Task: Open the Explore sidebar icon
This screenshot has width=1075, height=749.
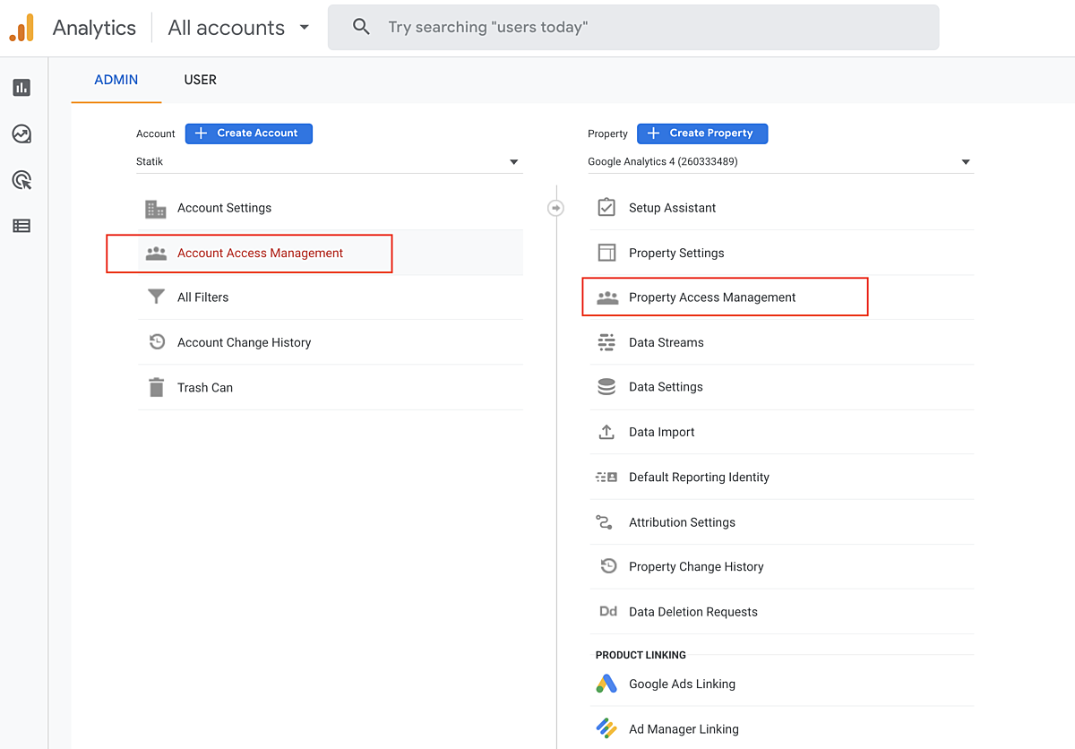Action: pyautogui.click(x=21, y=134)
